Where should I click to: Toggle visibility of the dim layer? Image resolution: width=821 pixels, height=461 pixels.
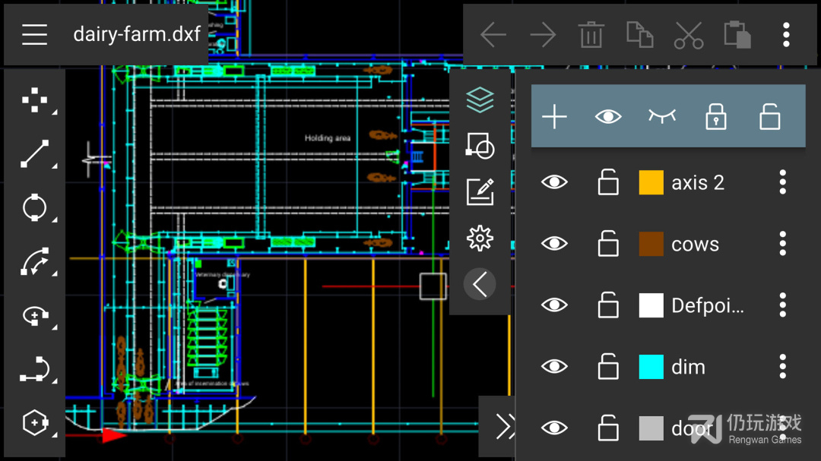(554, 366)
